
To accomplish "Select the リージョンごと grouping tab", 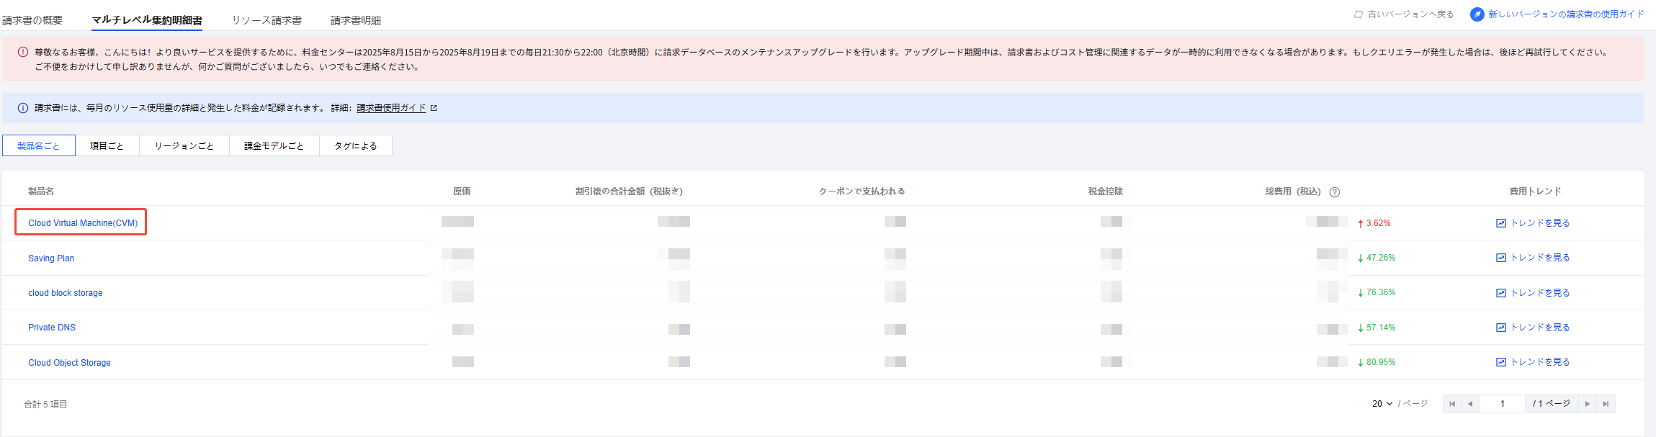I will [184, 145].
